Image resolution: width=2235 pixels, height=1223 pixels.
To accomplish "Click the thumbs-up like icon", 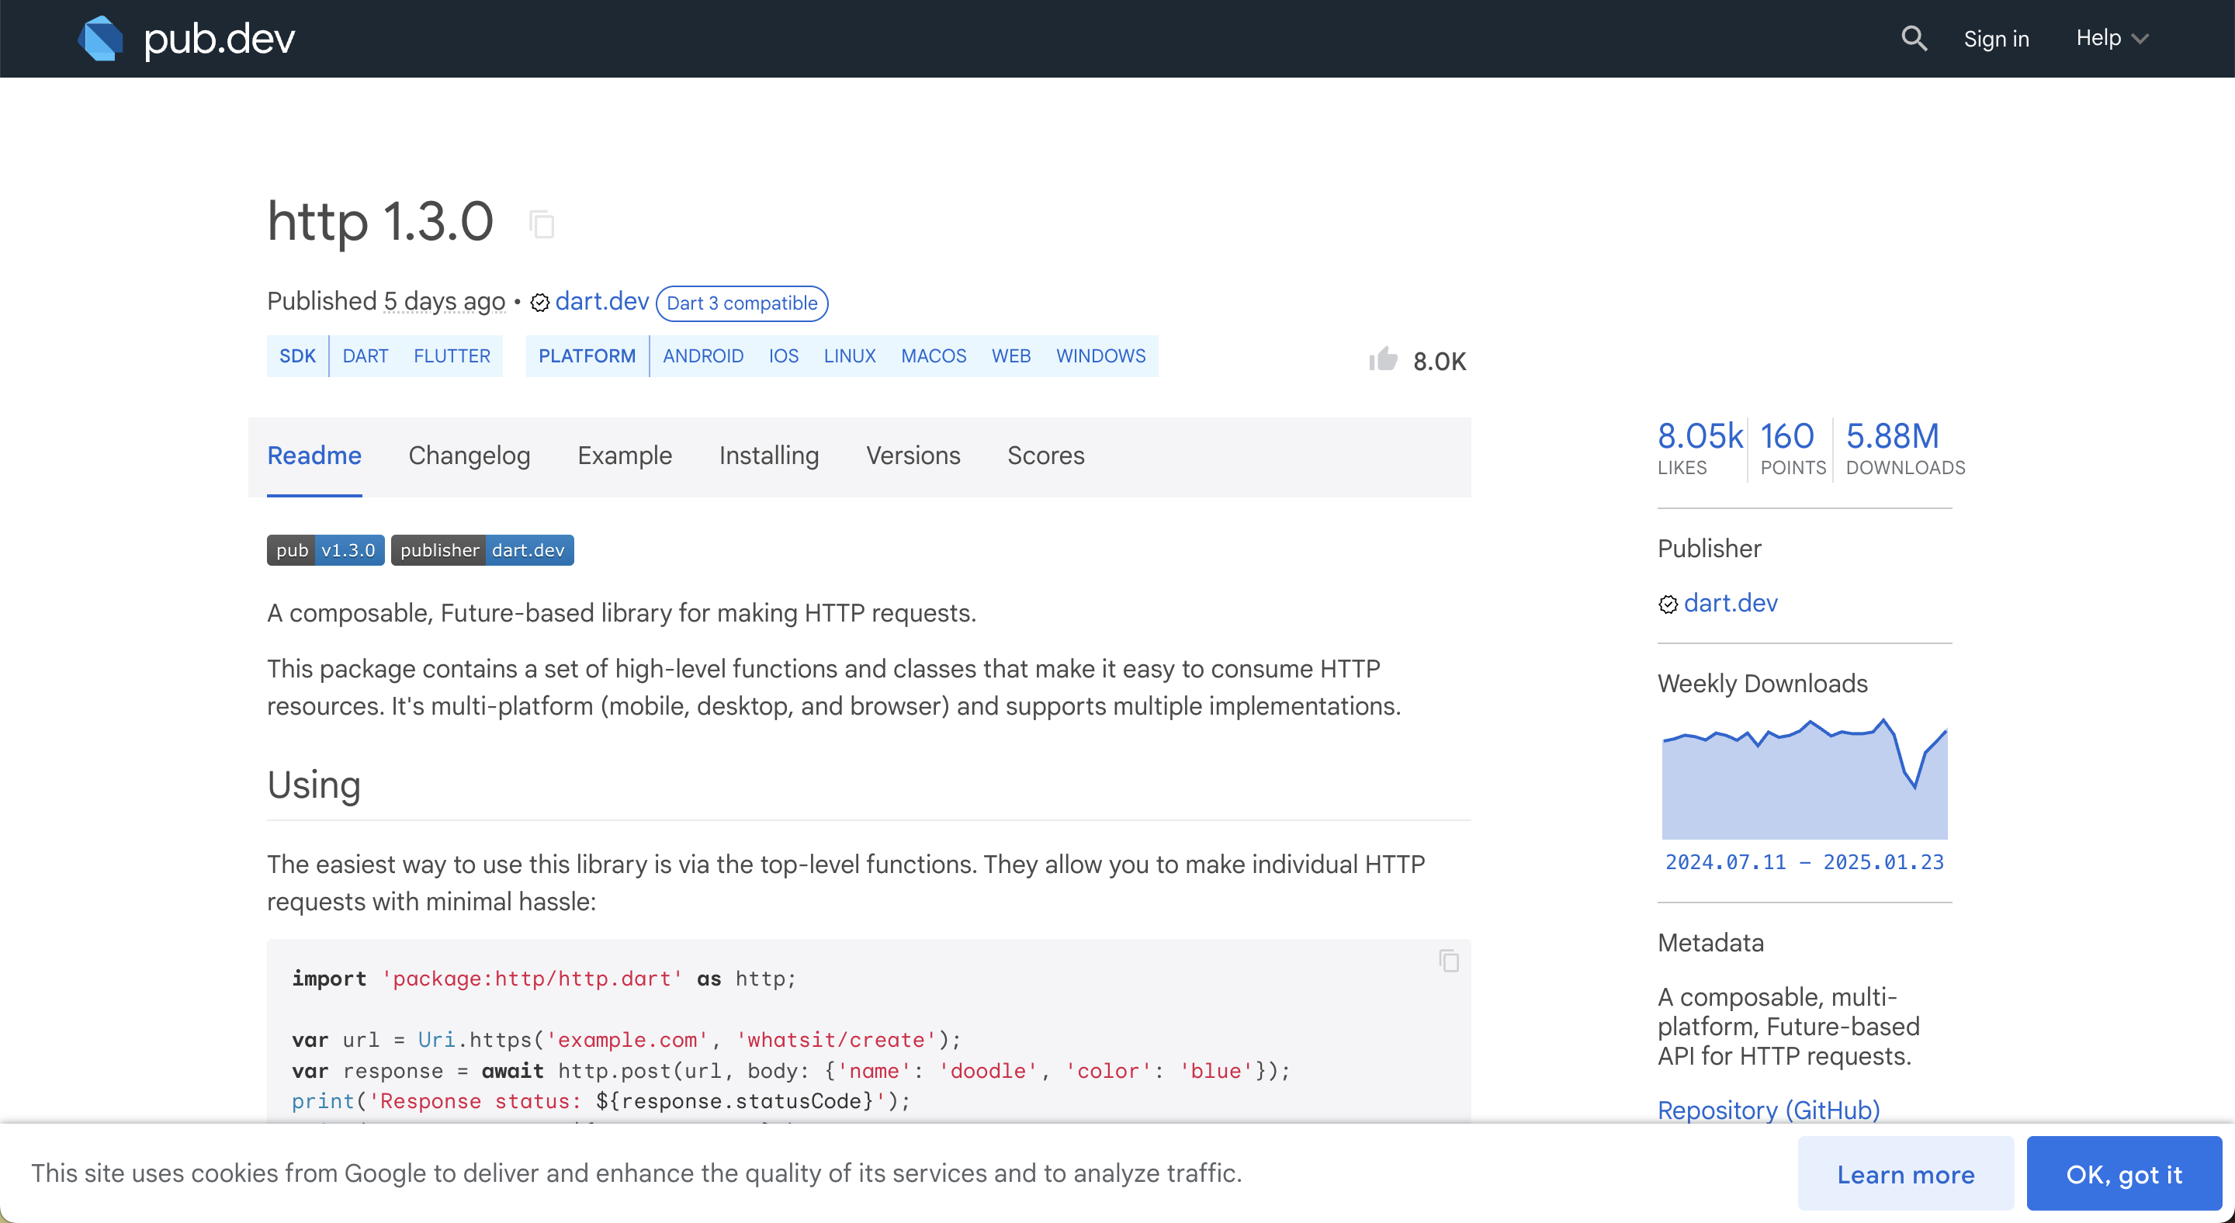I will click(1383, 359).
